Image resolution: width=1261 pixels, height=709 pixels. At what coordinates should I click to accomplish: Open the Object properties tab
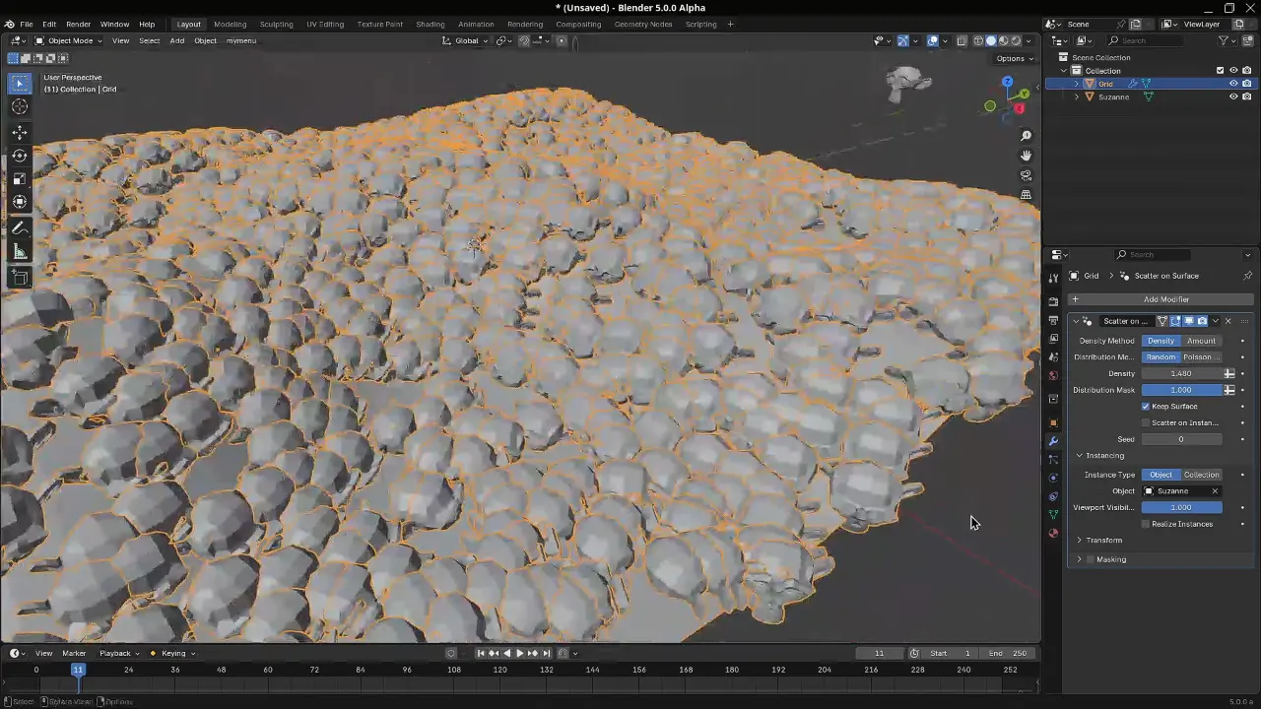click(x=1053, y=422)
